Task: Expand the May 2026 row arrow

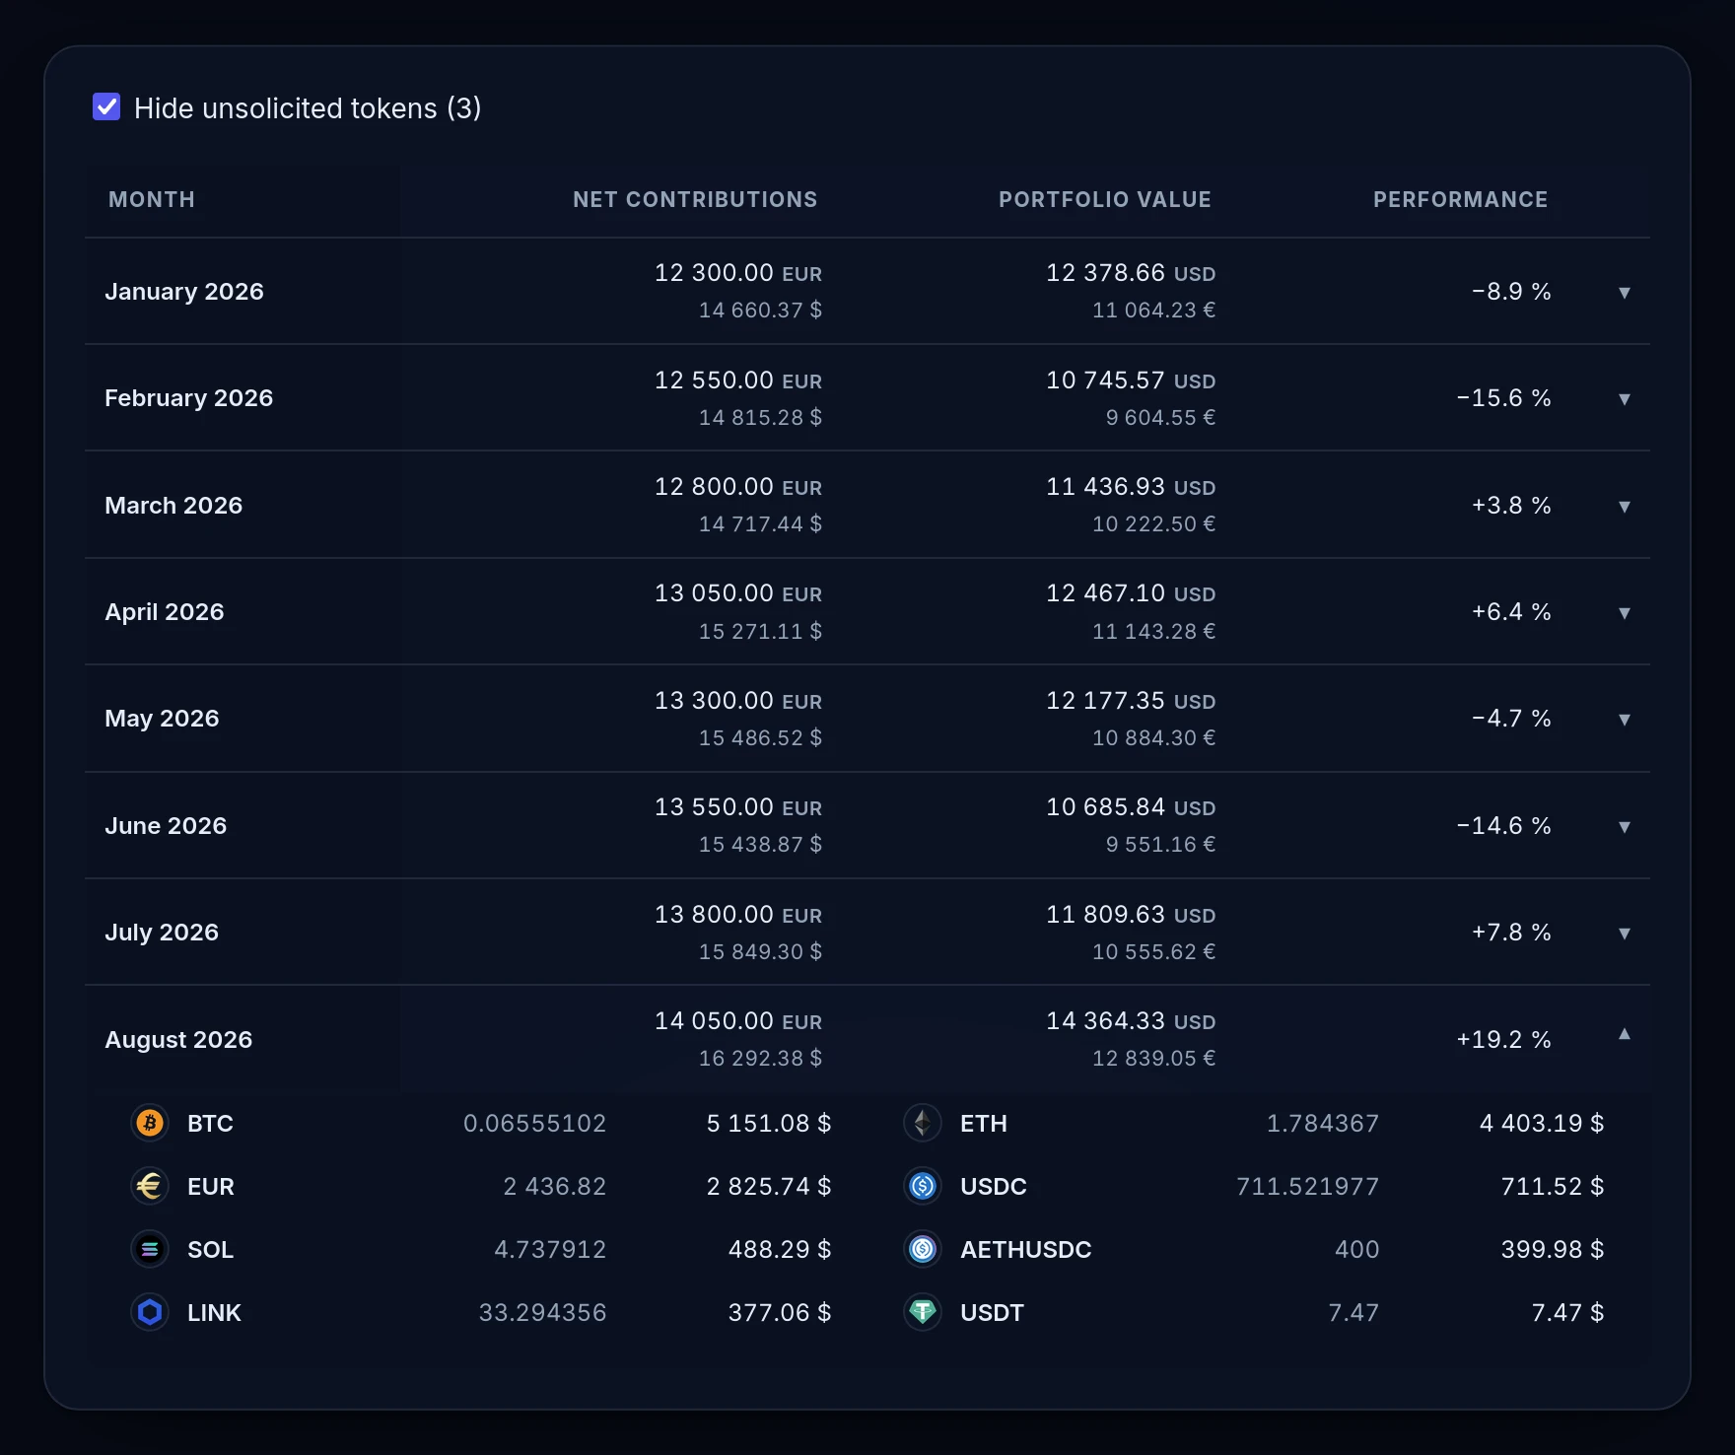Action: point(1624,720)
